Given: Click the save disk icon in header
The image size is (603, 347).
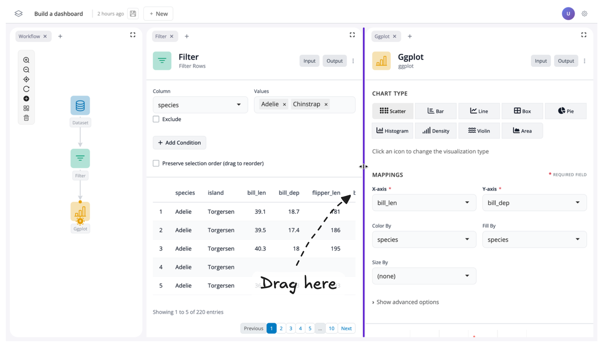Looking at the screenshot, I should (133, 14).
